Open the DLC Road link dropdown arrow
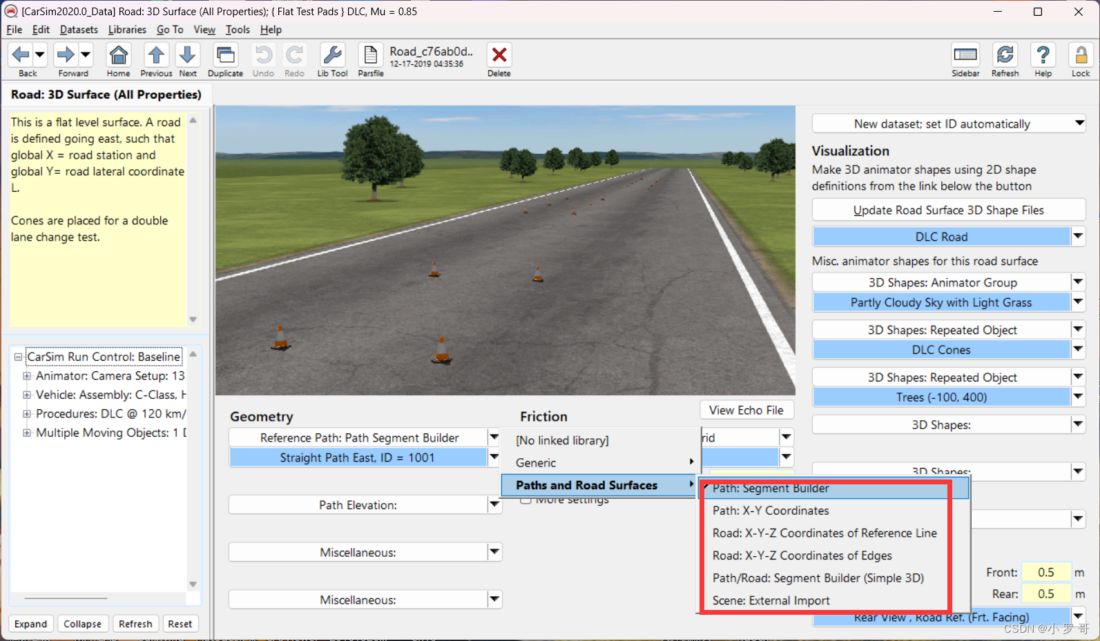Image resolution: width=1100 pixels, height=641 pixels. [x=1078, y=237]
